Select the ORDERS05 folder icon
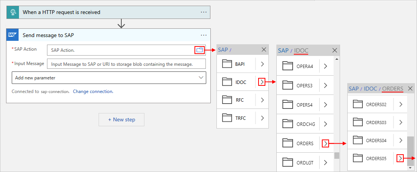417x172 pixels. point(358,158)
